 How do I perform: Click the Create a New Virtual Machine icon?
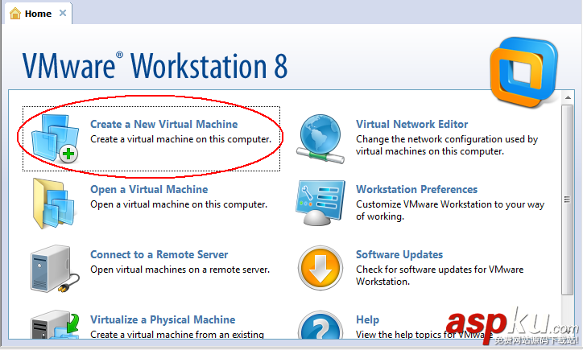pos(55,138)
